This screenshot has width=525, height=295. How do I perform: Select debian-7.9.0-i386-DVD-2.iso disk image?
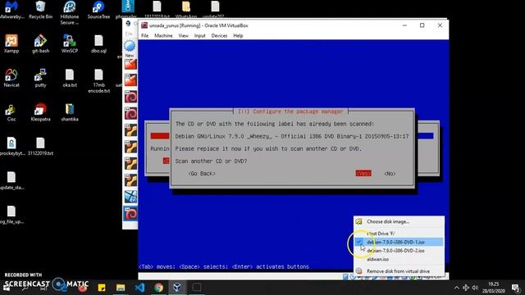(x=399, y=251)
